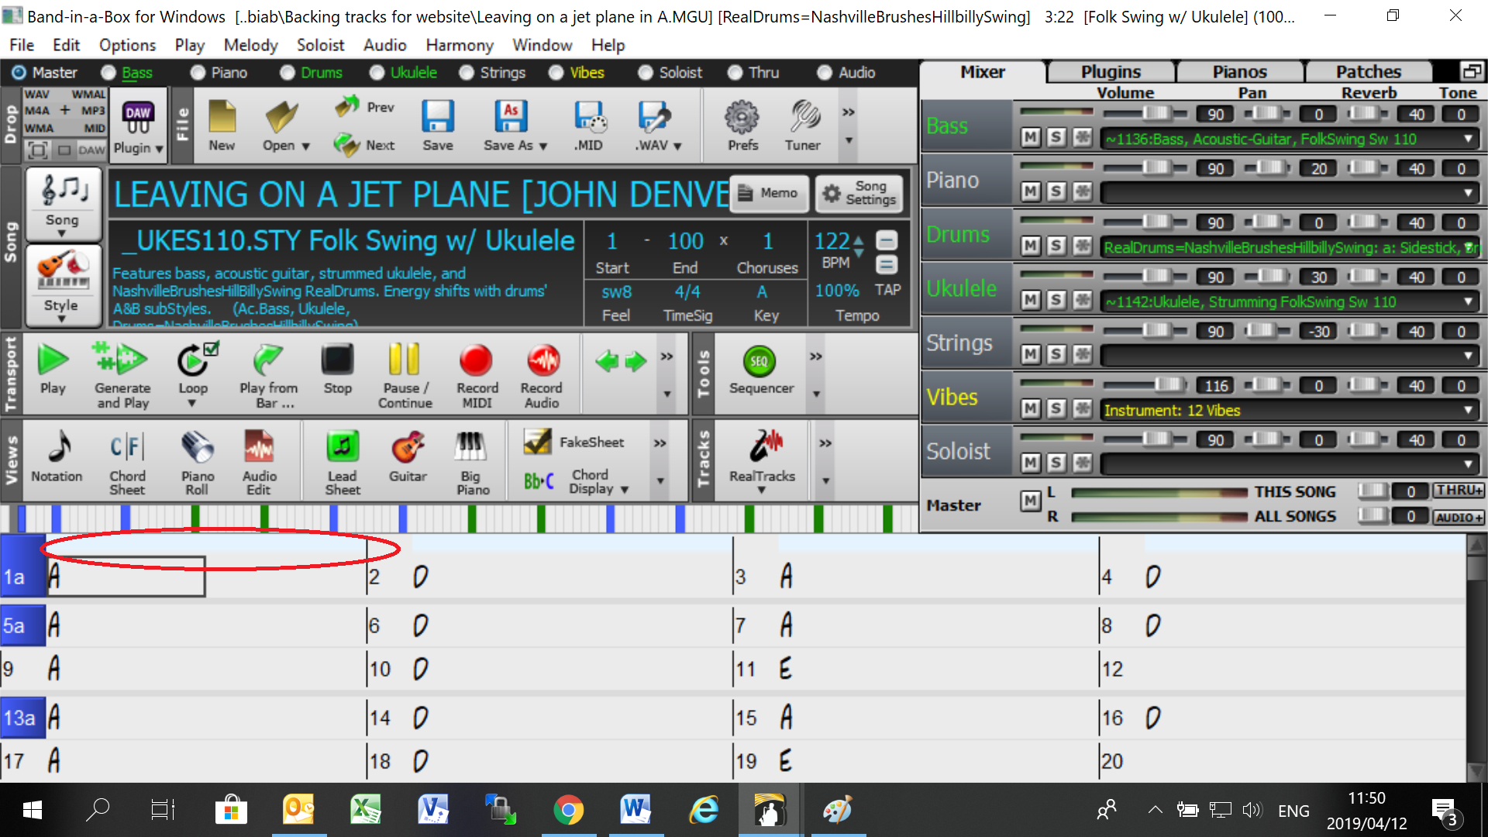Open the Big Piano view
This screenshot has height=837, width=1488.
(472, 463)
